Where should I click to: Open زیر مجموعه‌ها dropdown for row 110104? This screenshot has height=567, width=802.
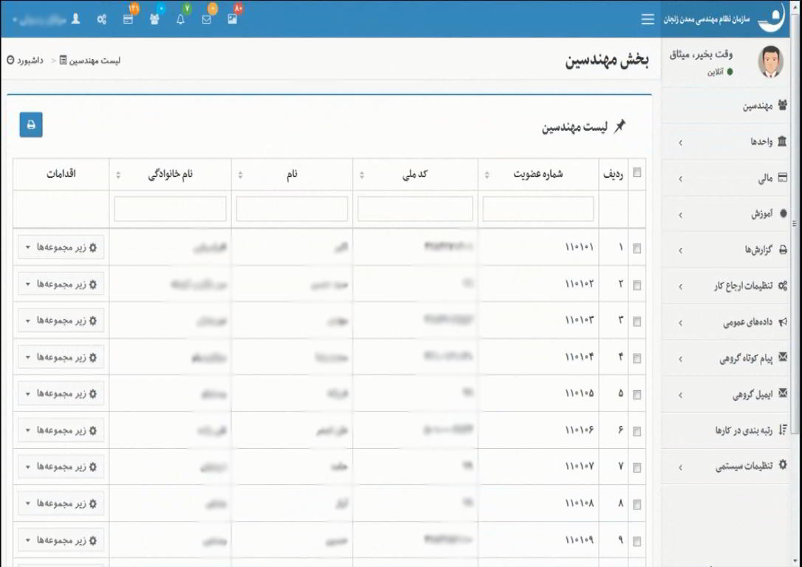pyautogui.click(x=61, y=357)
